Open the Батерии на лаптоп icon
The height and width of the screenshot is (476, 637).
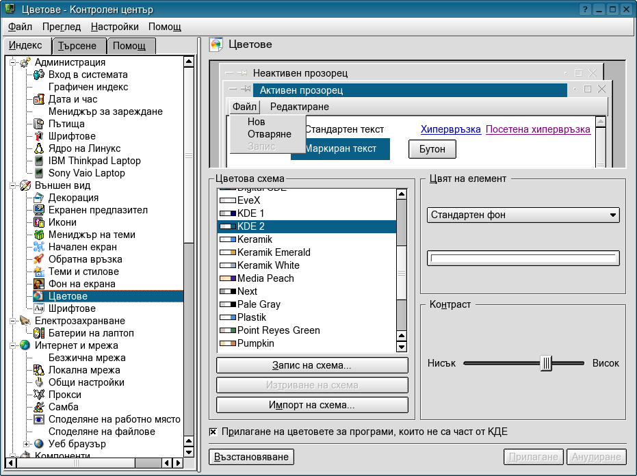tap(39, 333)
